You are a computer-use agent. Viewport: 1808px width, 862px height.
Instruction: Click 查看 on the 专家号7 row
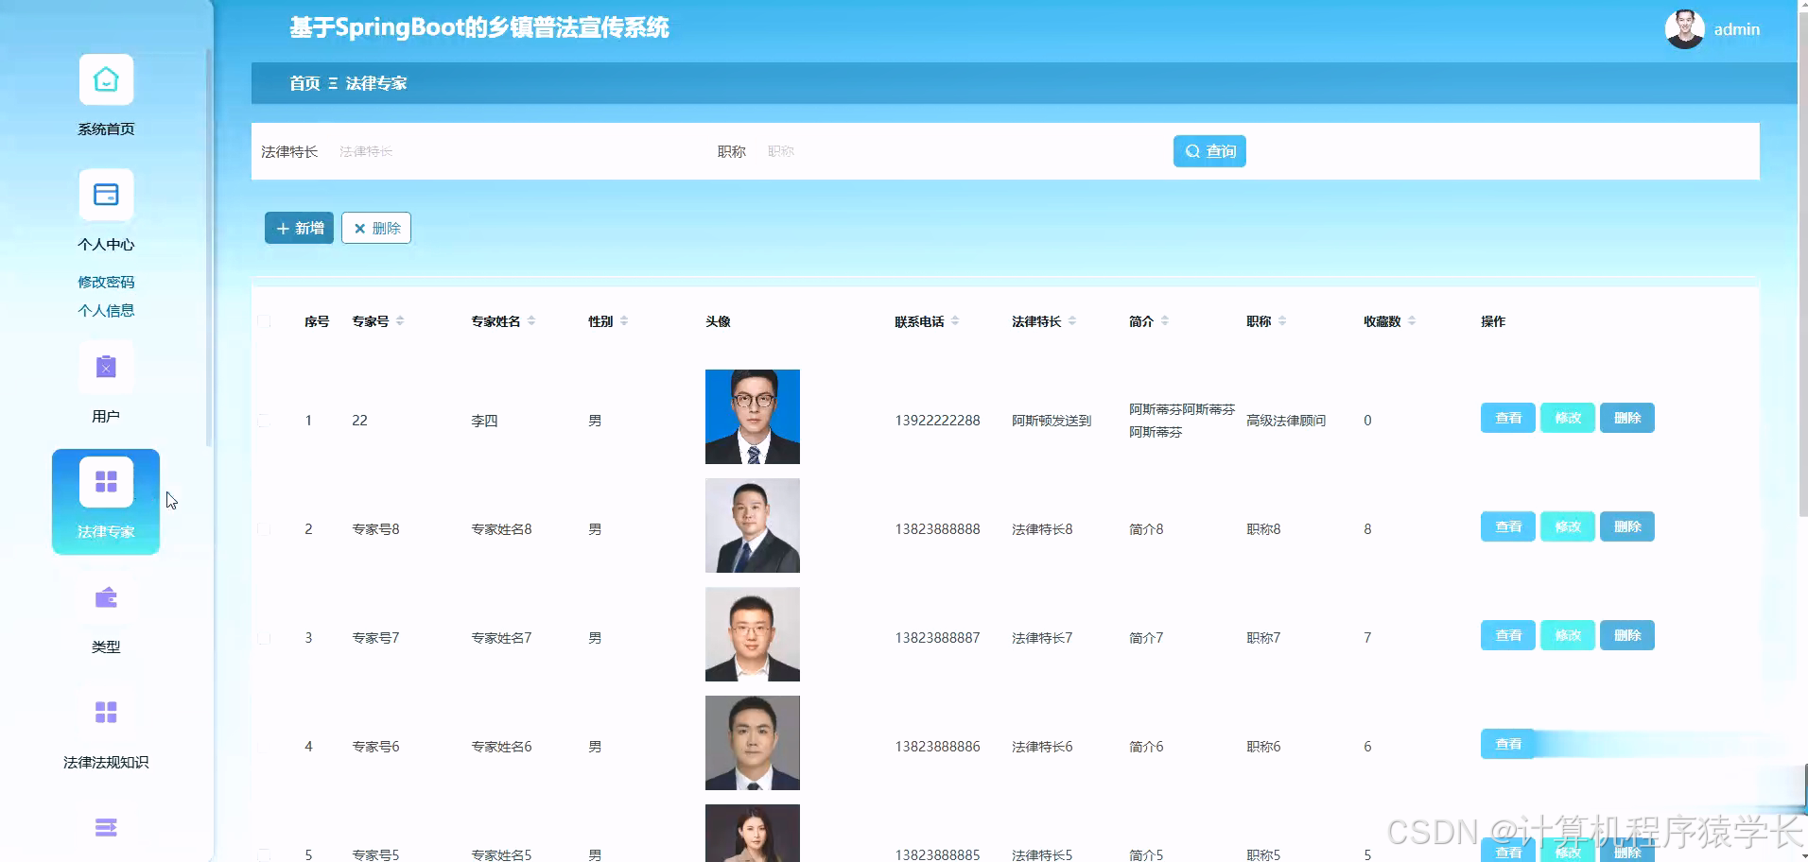[x=1507, y=635]
